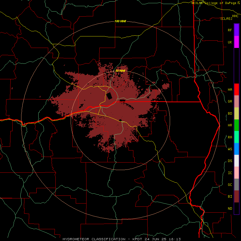Click the NEXLAB-College of DuPage credit text
The height and width of the screenshot is (241, 241).
point(214,3)
